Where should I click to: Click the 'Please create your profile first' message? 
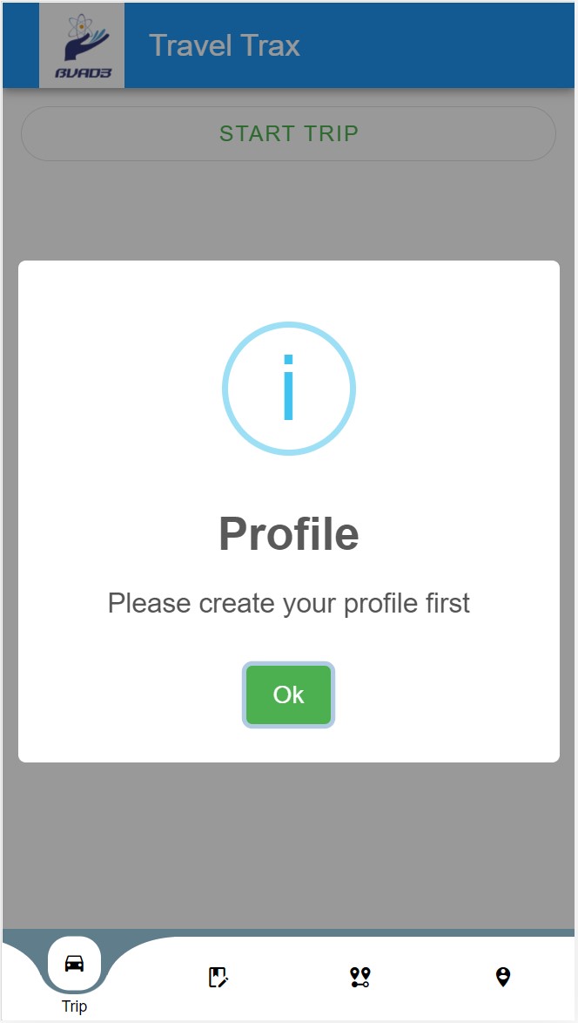tap(288, 603)
